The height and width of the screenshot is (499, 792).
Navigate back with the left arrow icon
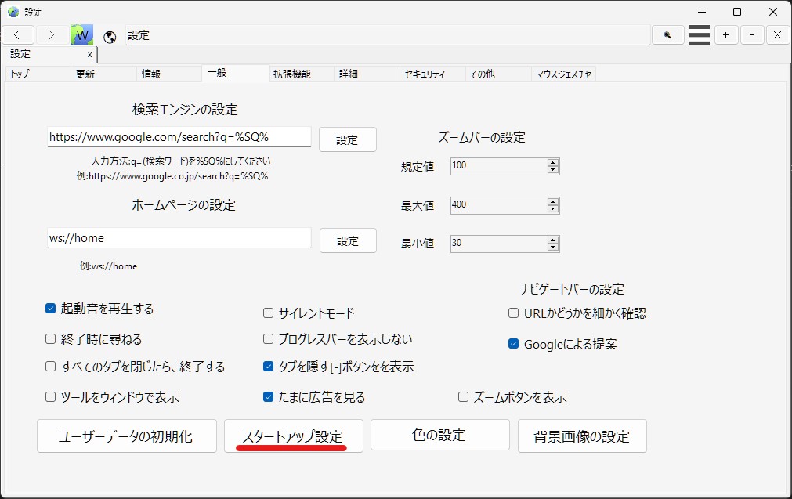click(18, 34)
